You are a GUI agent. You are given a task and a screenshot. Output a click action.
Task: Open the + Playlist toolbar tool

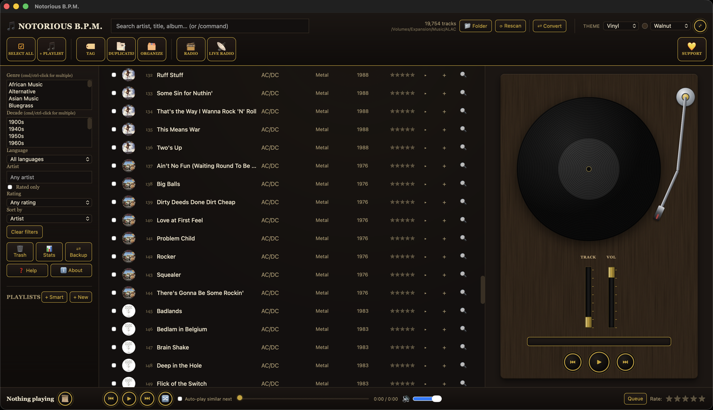[x=52, y=49]
